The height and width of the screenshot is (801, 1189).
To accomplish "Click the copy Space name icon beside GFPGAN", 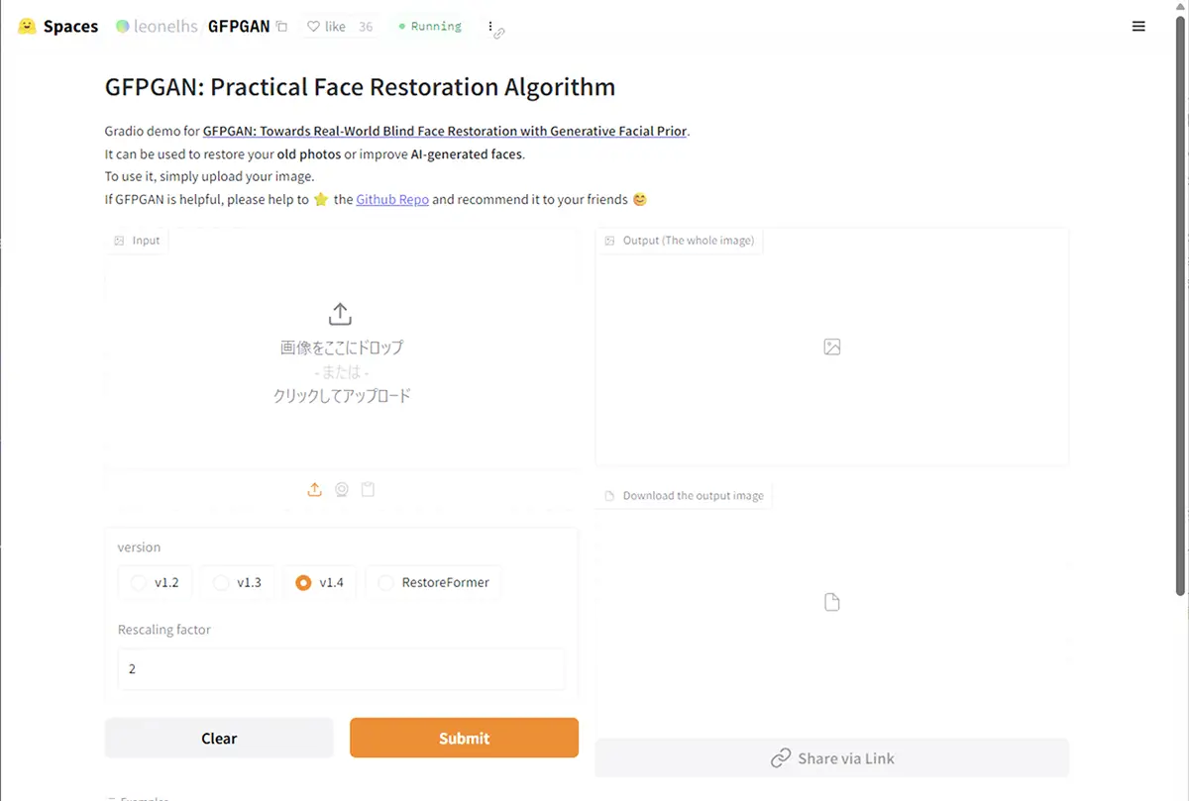I will coord(282,26).
